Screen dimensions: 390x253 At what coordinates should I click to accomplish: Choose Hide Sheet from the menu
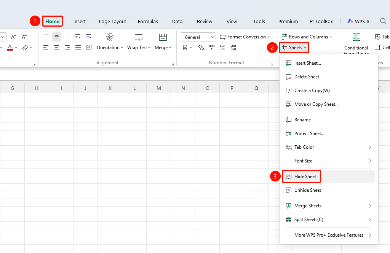[328, 177]
